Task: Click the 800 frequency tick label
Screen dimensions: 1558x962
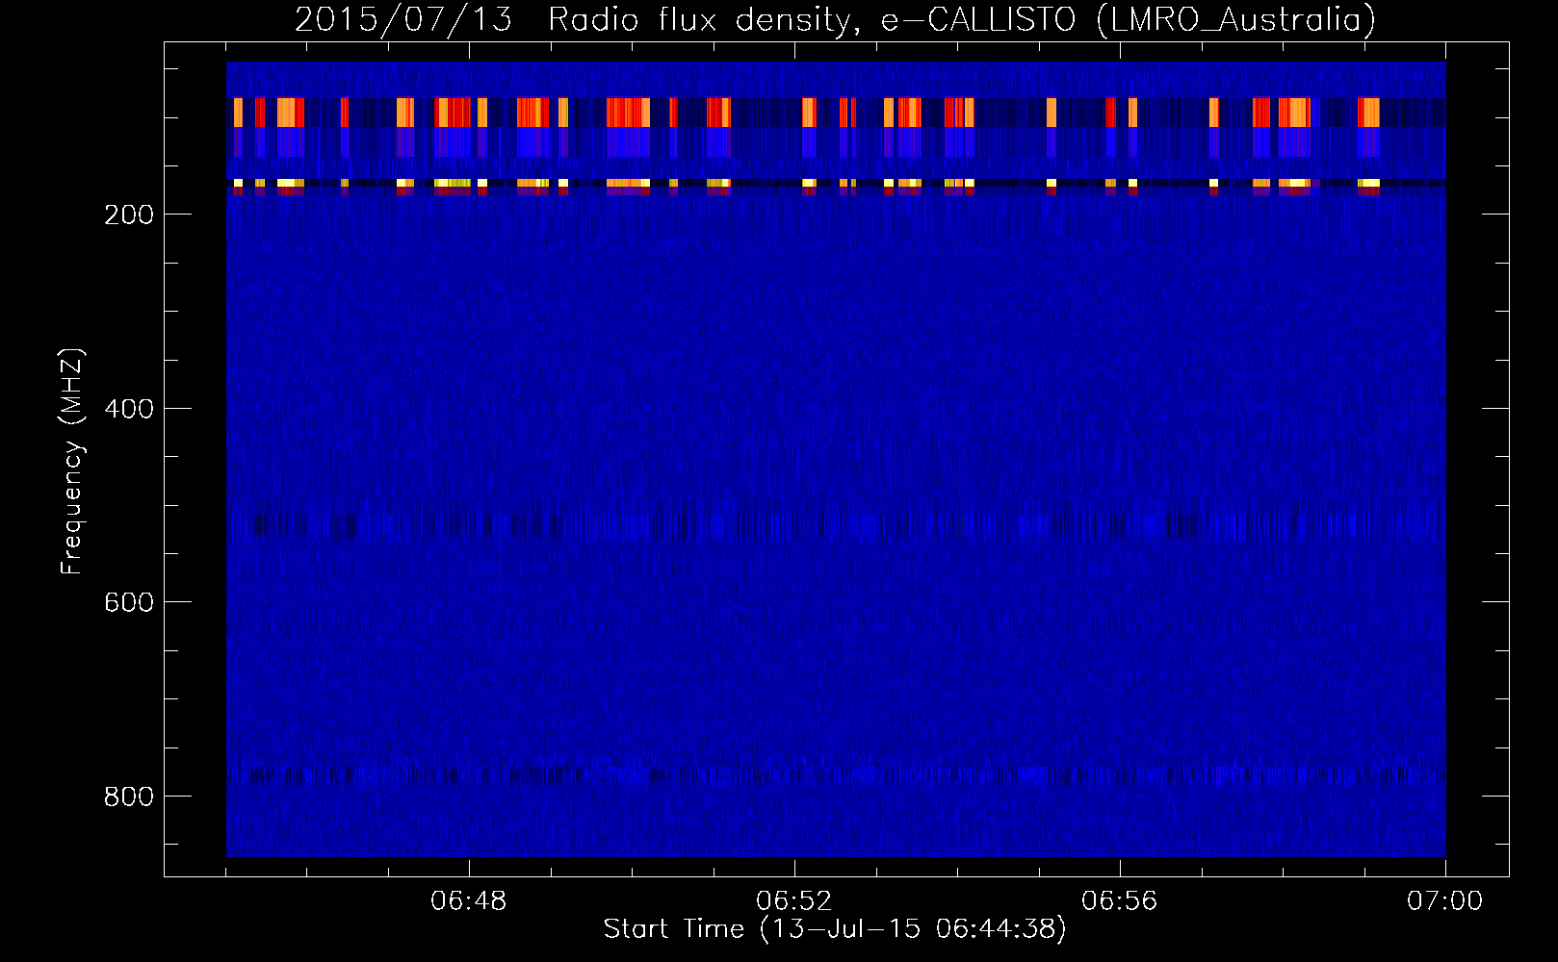Action: (129, 797)
